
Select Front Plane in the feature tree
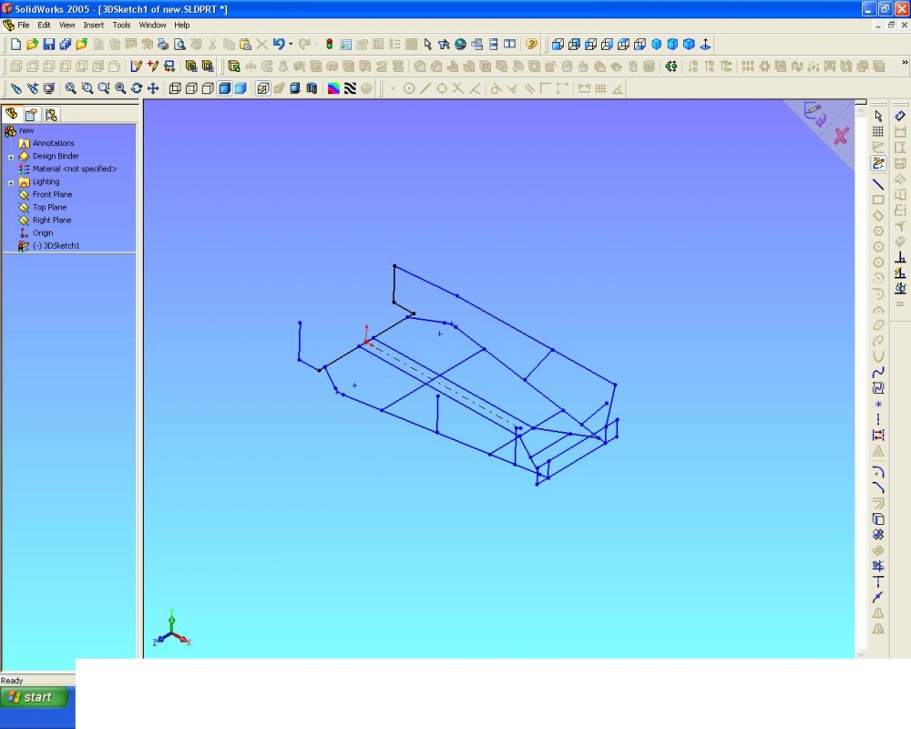[x=52, y=195]
